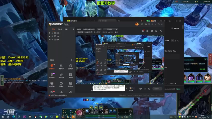This screenshot has height=119, width=212.
Task: Toggle lock on the 全屏 1 layer
Action: 52,39
